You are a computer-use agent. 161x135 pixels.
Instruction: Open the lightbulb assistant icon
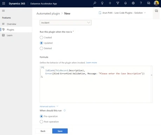(102, 3)
